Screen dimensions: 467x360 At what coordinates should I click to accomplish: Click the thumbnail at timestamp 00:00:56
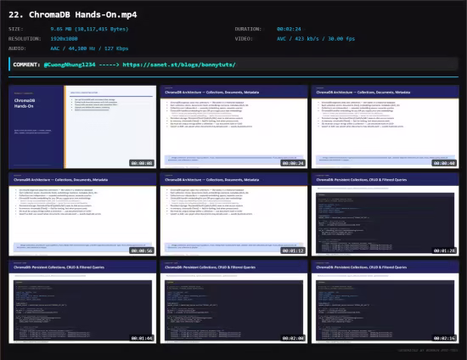click(82, 215)
